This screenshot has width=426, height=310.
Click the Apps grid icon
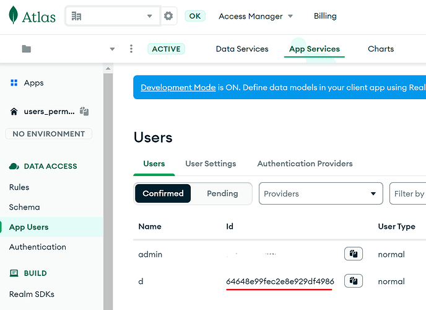click(x=14, y=83)
